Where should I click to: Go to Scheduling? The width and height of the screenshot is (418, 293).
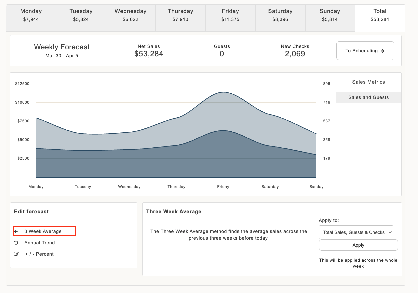(x=365, y=51)
